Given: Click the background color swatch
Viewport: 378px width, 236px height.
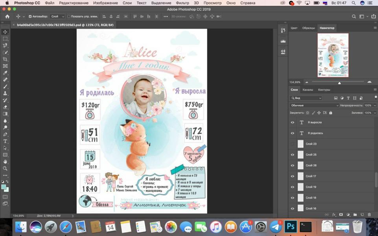Looking at the screenshot, I should click(x=6, y=190).
